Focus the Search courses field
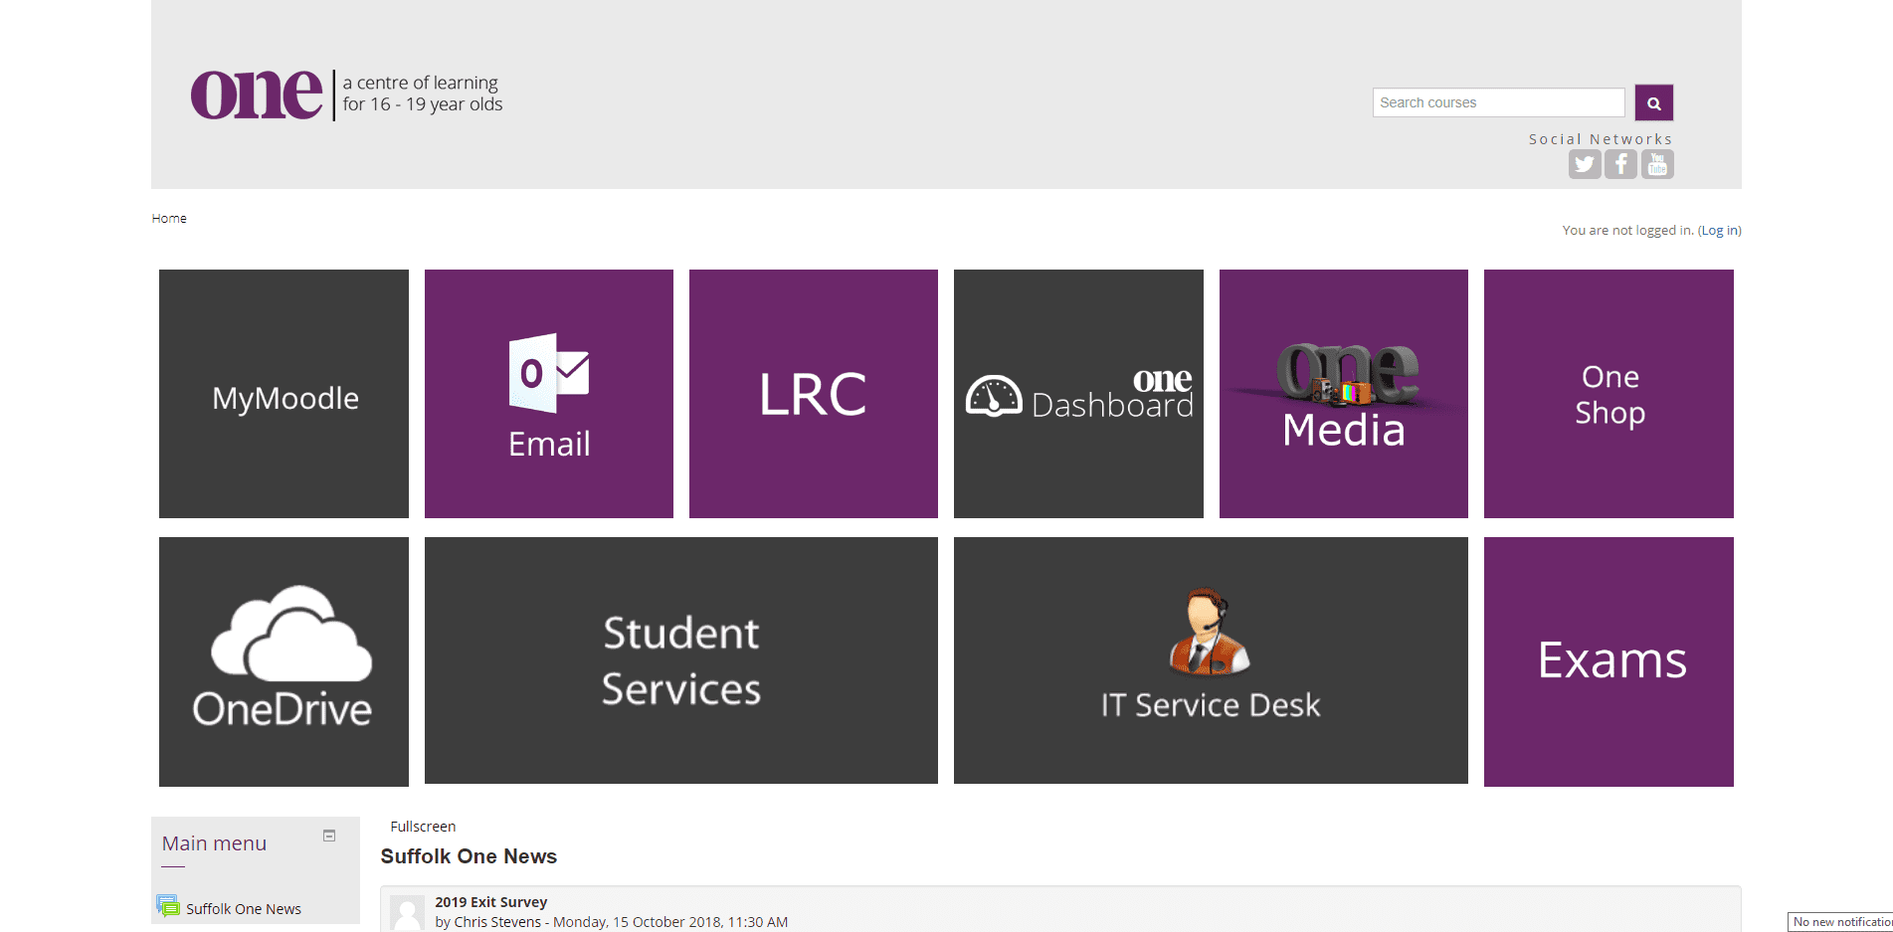The height and width of the screenshot is (932, 1893). (x=1498, y=102)
